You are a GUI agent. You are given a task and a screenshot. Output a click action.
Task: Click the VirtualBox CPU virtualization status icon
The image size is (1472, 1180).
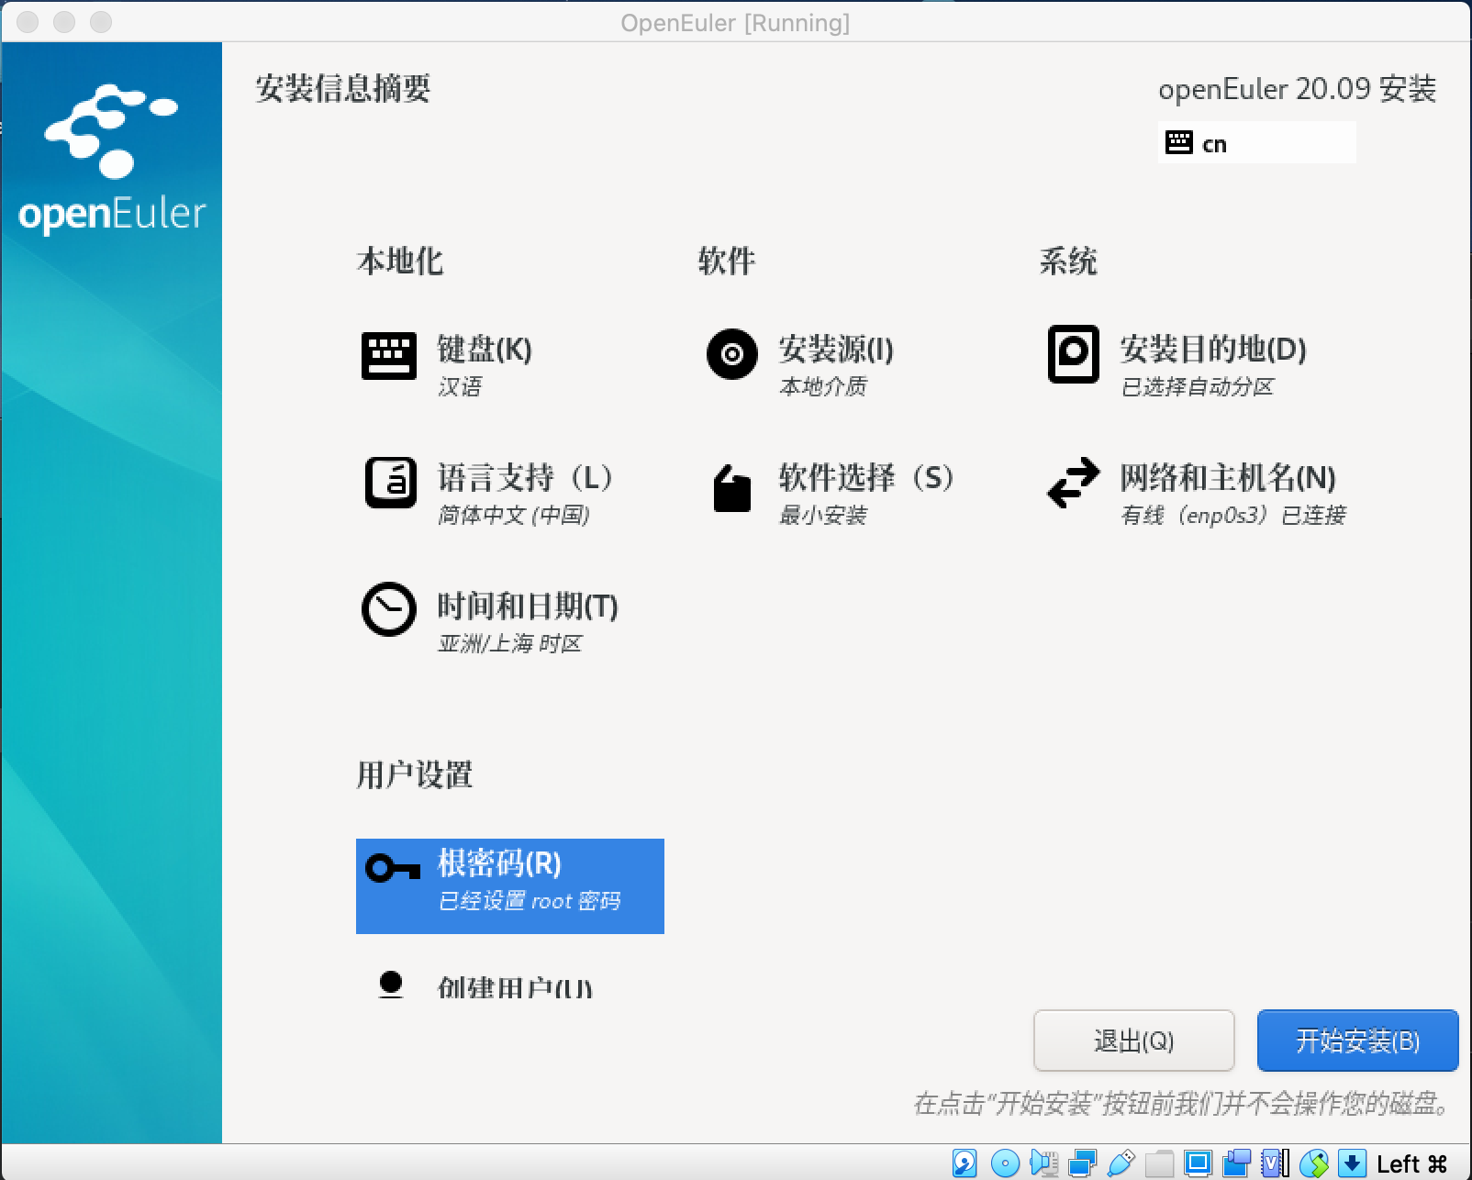(x=1276, y=1163)
